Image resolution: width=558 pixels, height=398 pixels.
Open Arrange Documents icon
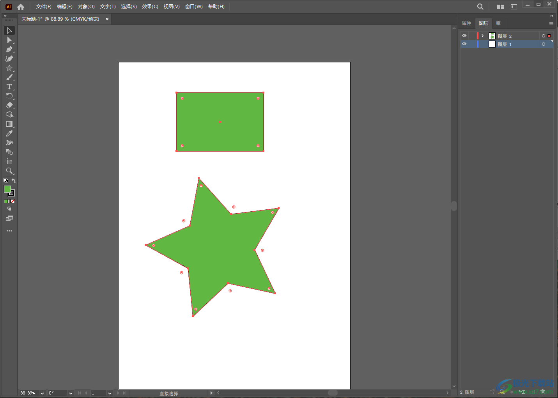click(500, 7)
